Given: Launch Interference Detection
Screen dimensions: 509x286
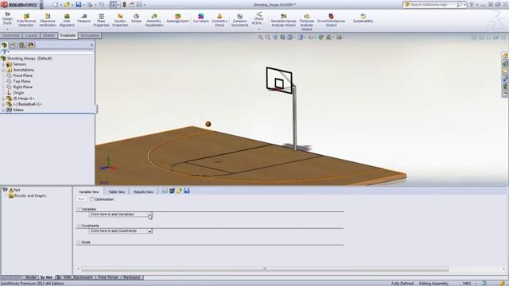Looking at the screenshot, I should tap(26, 21).
